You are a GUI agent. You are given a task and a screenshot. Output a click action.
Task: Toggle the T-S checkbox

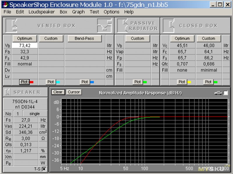[x=44, y=169]
